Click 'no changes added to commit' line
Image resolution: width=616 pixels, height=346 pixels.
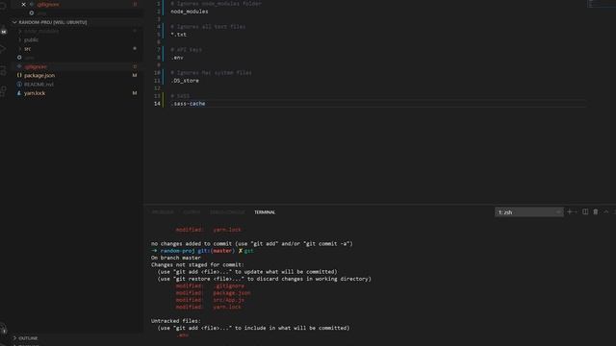pyautogui.click(x=252, y=243)
